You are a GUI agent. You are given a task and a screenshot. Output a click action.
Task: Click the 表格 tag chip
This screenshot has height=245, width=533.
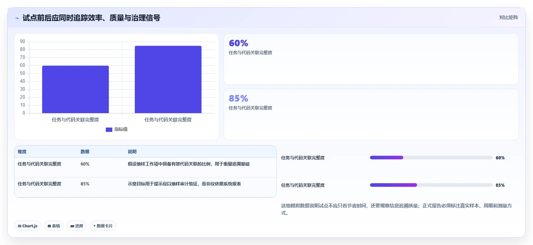[x=54, y=226]
